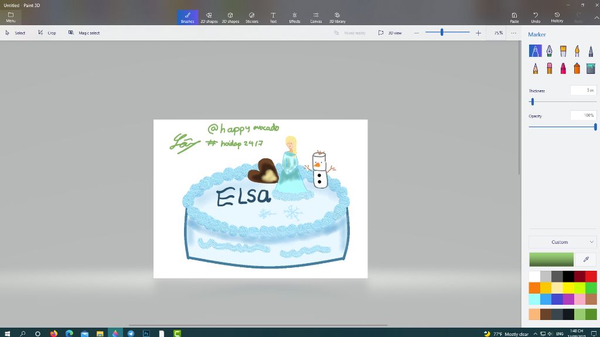This screenshot has width=600, height=337.
Task: Click the Opacity slider handle
Action: [595, 127]
